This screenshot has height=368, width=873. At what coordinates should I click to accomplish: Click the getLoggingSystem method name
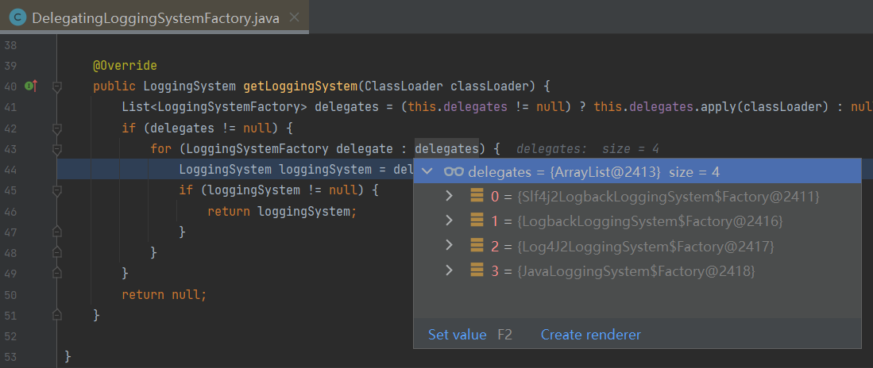(300, 86)
